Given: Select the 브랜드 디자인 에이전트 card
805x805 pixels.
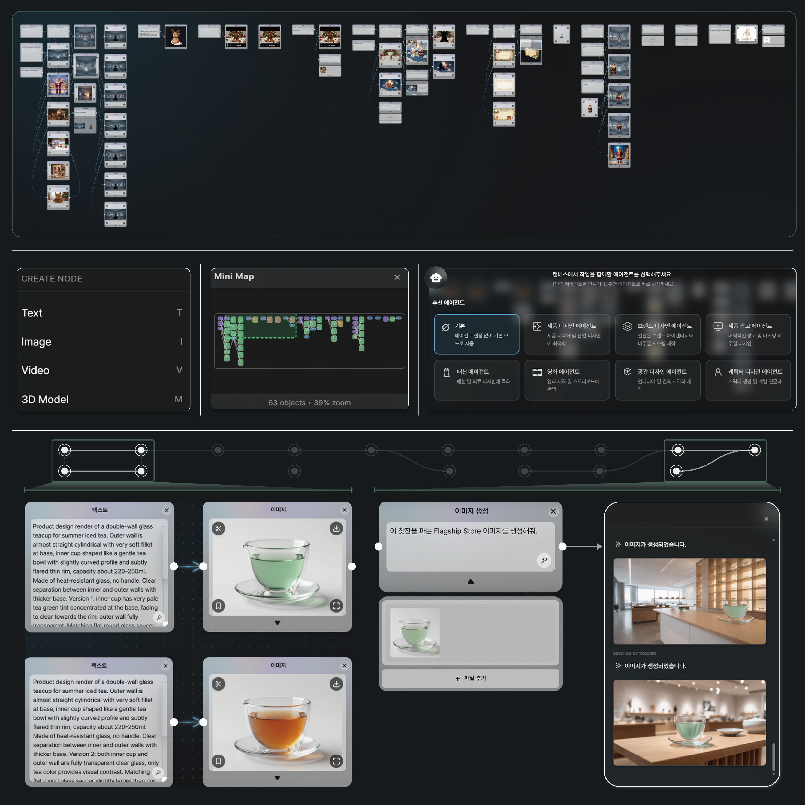Looking at the screenshot, I should click(x=657, y=334).
